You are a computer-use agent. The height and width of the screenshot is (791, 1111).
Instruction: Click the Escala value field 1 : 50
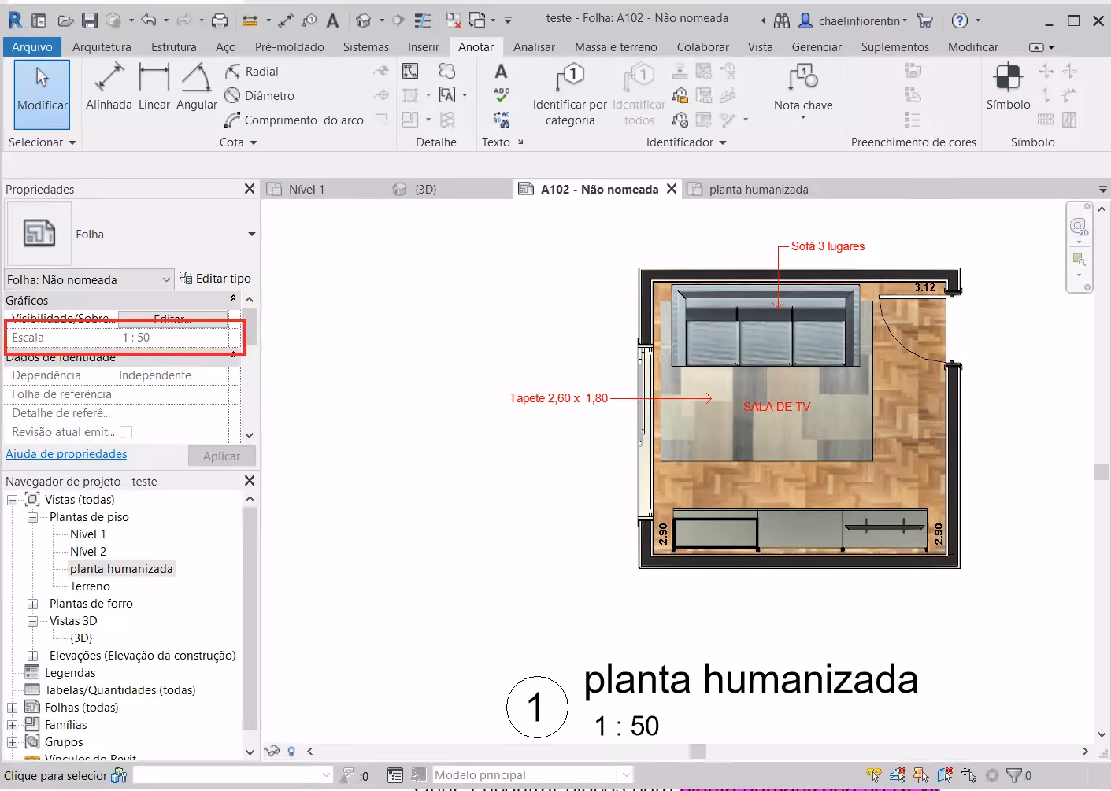173,338
